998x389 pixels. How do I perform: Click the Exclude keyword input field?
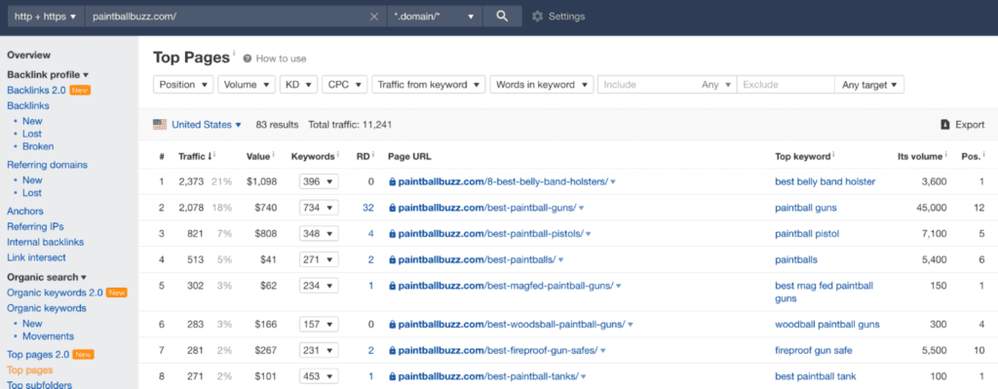point(786,85)
